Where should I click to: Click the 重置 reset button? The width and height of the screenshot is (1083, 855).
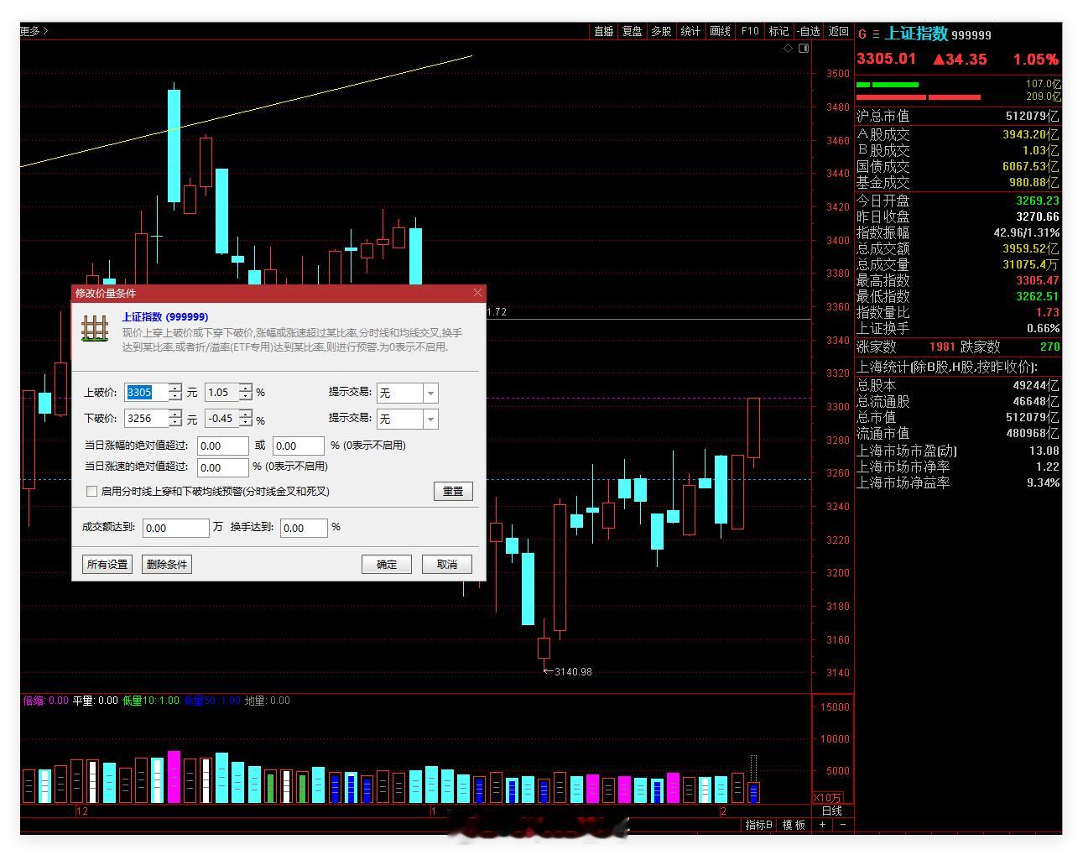coord(453,491)
